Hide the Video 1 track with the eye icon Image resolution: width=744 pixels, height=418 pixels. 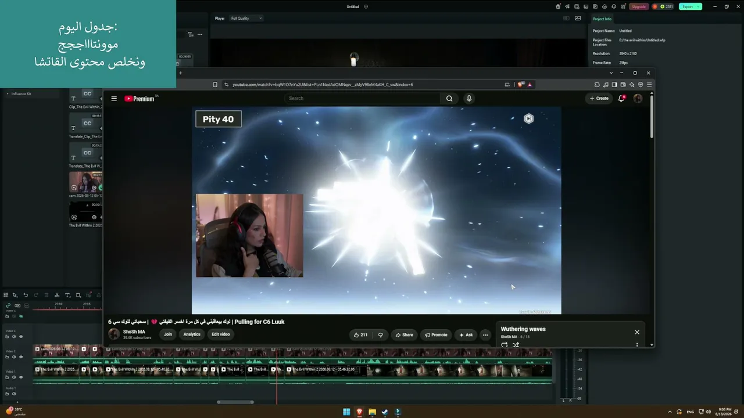21,377
